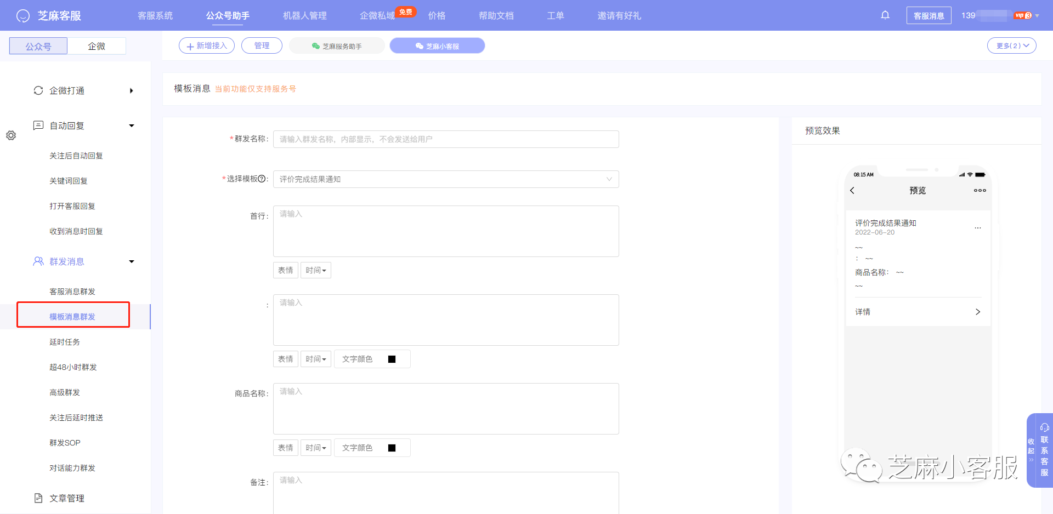
Task: Click 表情 button under second text field
Action: [286, 359]
